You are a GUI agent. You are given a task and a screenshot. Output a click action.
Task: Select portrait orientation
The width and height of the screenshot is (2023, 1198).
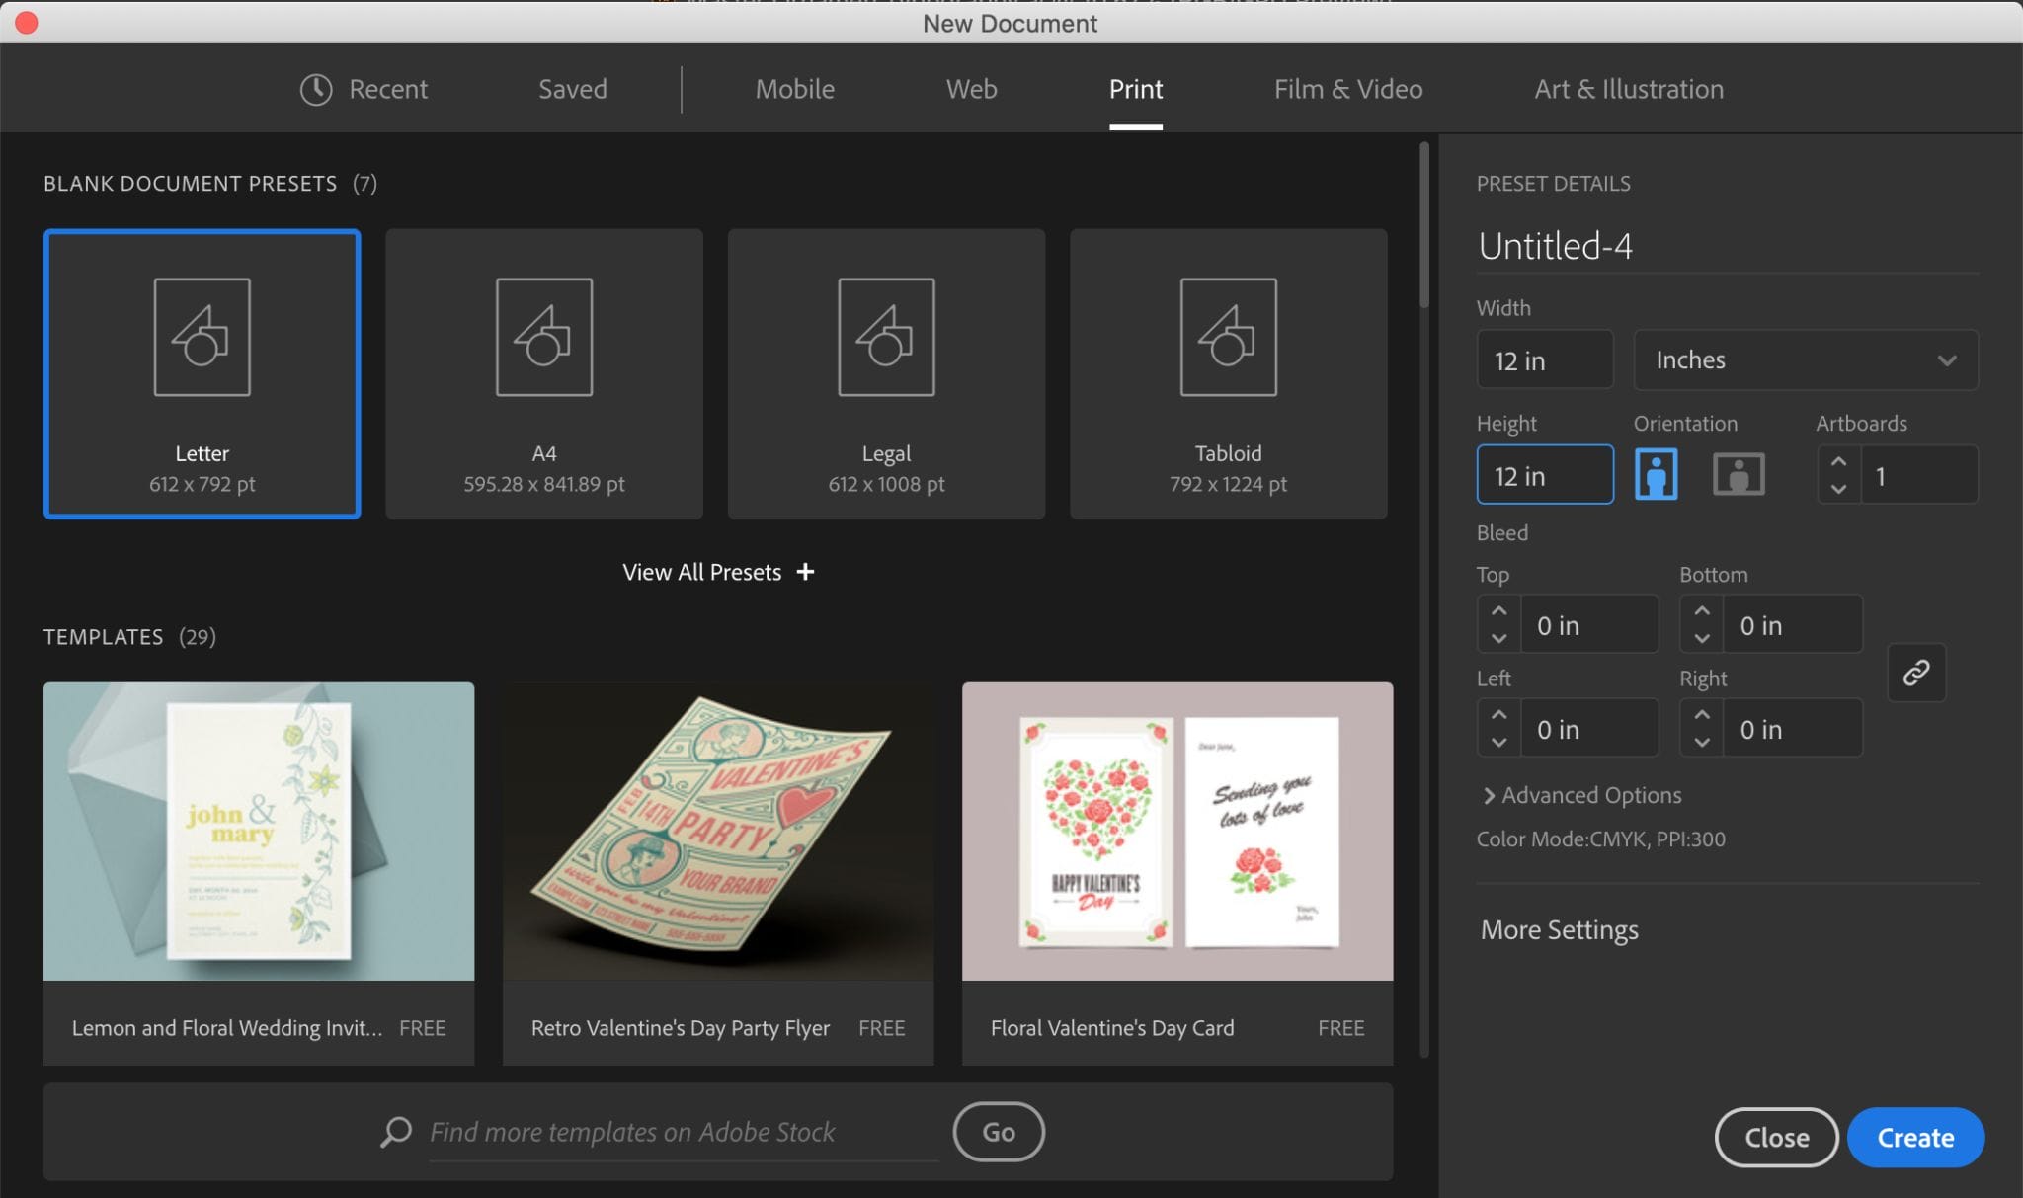coord(1656,474)
